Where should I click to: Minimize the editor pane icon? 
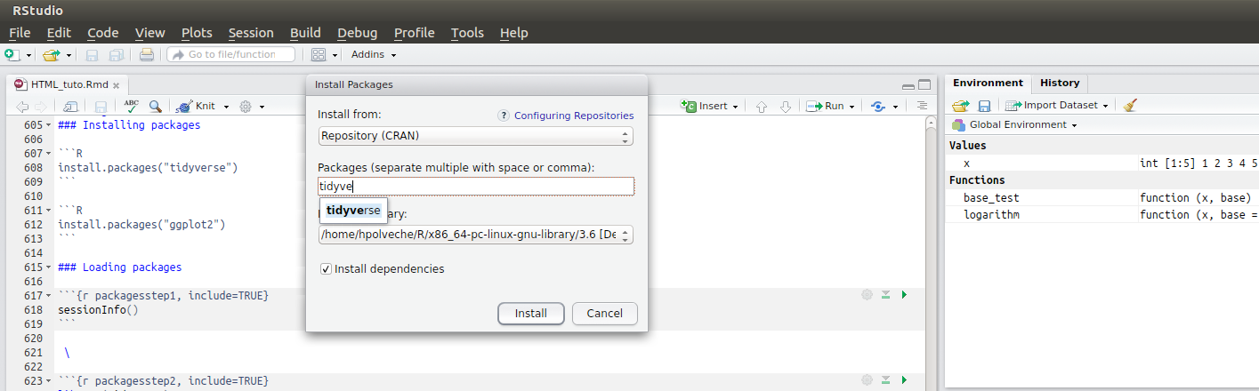[908, 86]
